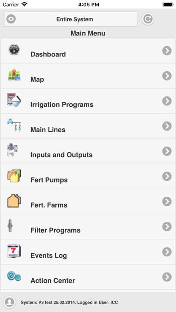Click the chevron next to Events Log
The width and height of the screenshot is (176, 312).
click(167, 252)
